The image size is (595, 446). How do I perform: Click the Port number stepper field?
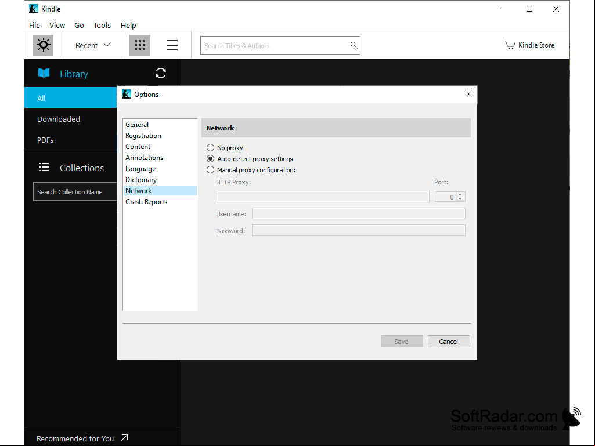pyautogui.click(x=450, y=197)
